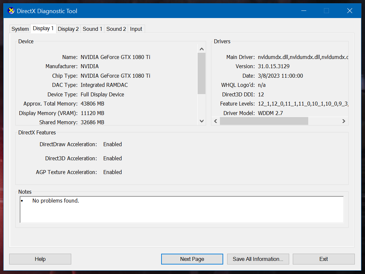Image resolution: width=365 pixels, height=274 pixels.
Task: View the Sound 2 tab
Action: coord(116,29)
